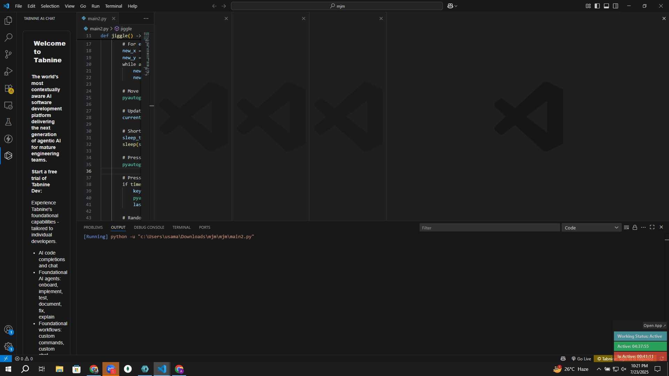This screenshot has width=669, height=376.
Task: Toggle the bottom panel visibility
Action: [606, 6]
